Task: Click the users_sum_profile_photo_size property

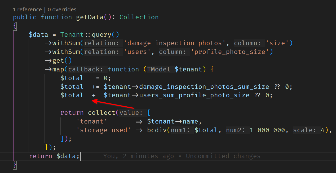Action: coord(194,95)
